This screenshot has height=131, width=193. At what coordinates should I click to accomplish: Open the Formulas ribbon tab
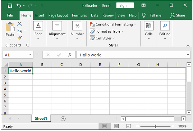click(x=79, y=15)
